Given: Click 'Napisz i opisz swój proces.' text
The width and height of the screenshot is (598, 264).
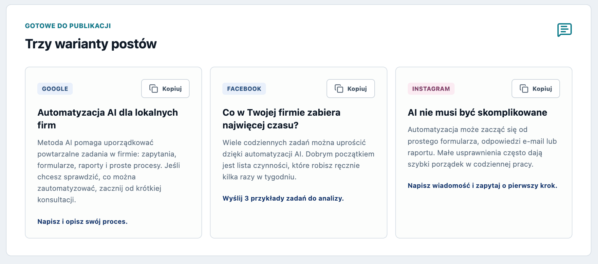Looking at the screenshot, I should (x=83, y=222).
